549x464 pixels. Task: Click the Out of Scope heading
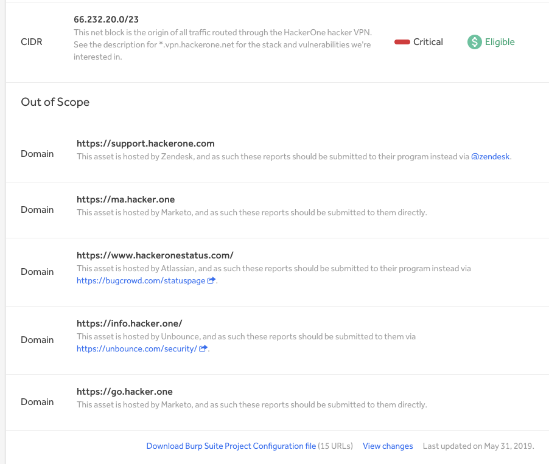tap(55, 102)
